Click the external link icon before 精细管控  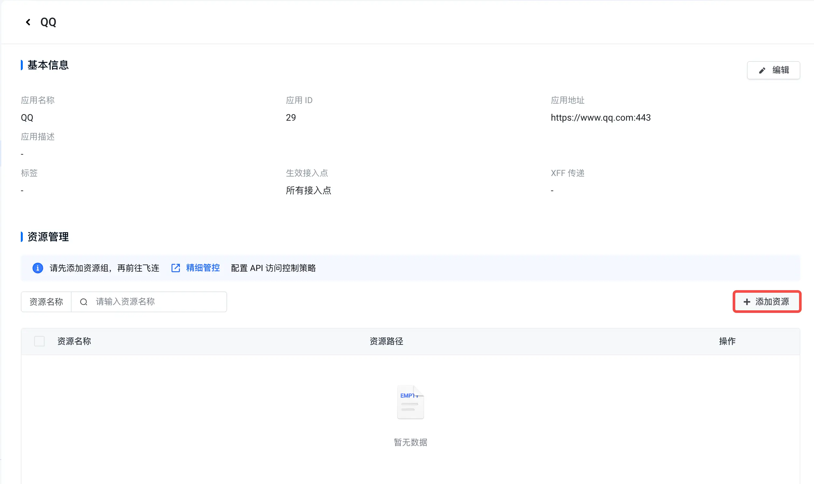click(x=175, y=268)
